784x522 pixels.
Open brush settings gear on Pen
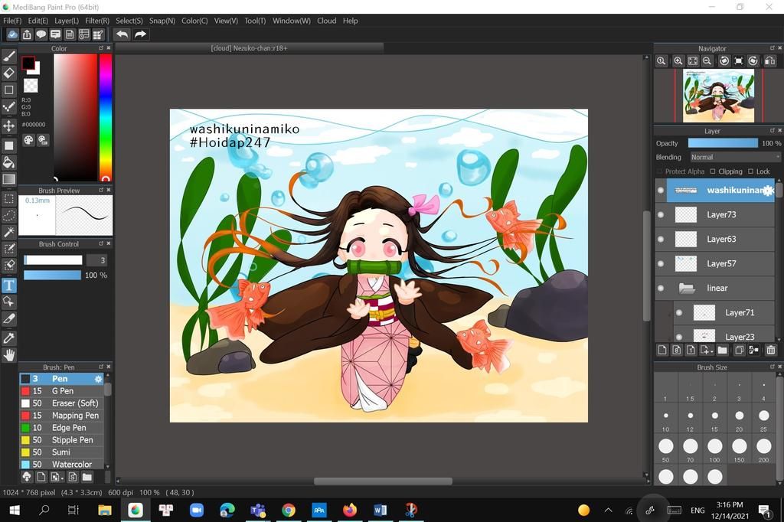98,379
